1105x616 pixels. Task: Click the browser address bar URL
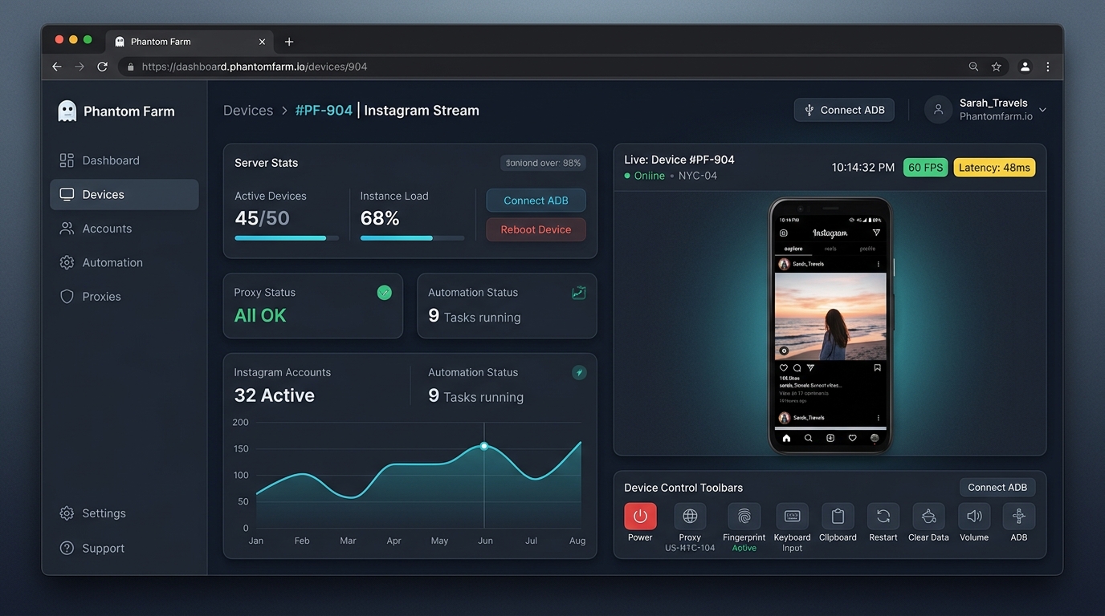pos(255,67)
